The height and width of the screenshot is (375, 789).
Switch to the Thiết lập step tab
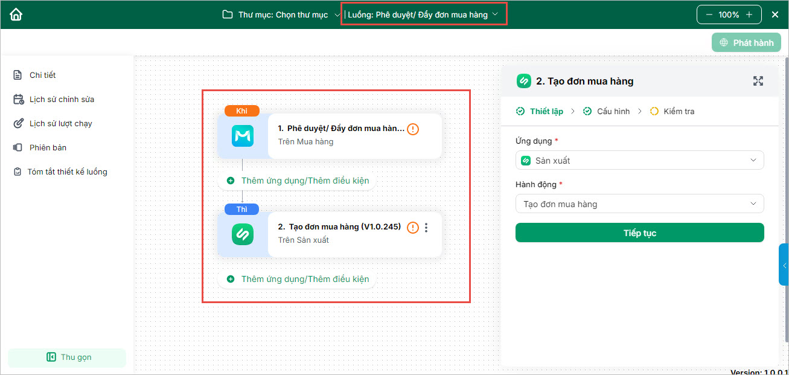click(x=540, y=111)
